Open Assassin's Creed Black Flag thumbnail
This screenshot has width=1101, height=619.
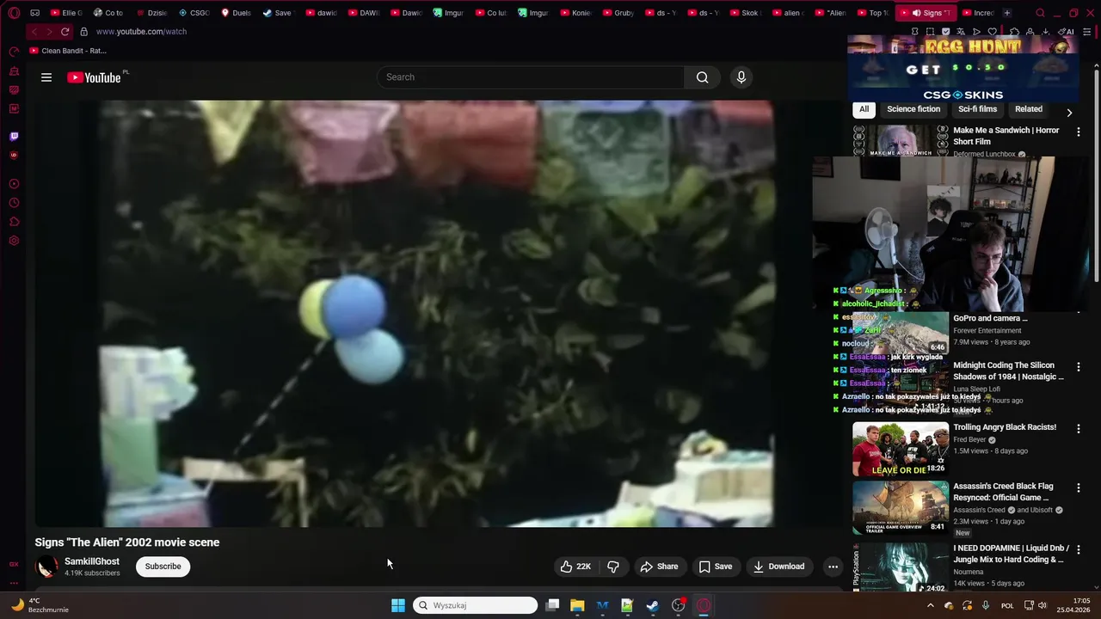point(901,507)
